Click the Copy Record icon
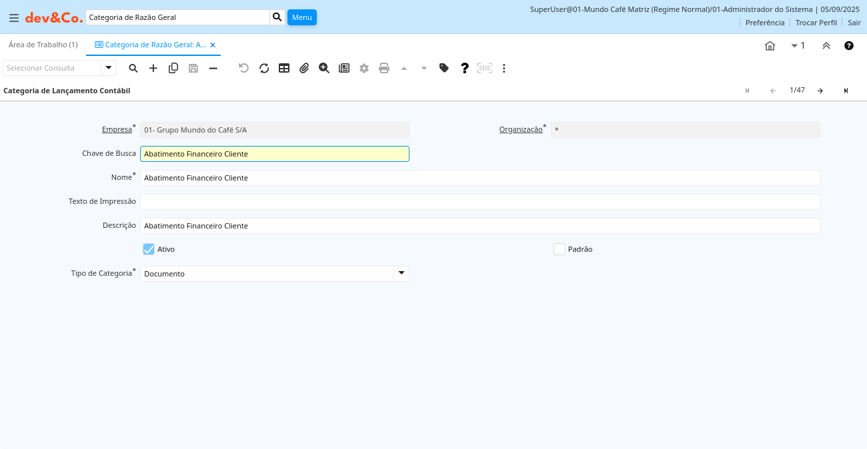The width and height of the screenshot is (867, 449). point(173,68)
